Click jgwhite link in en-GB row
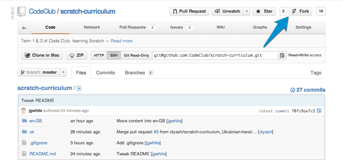This screenshot has width=343, height=160. tap(174, 121)
